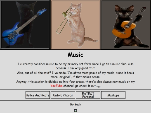
Task: Click the quoted word 'original' in the text
Action: coord(65,77)
